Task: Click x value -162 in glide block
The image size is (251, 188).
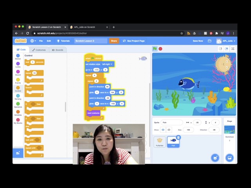Action: click(113, 104)
